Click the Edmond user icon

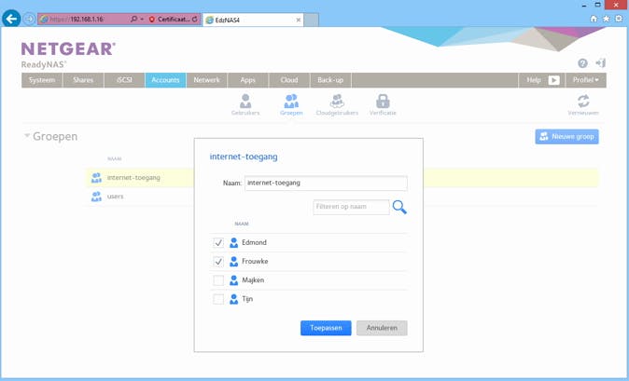[233, 242]
